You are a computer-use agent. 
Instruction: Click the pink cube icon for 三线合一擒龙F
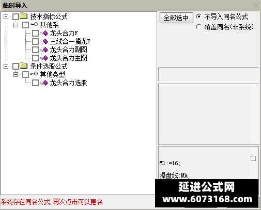pos(45,41)
